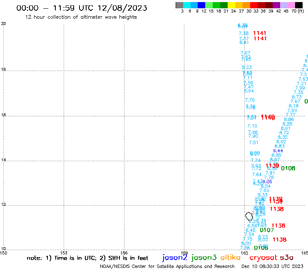Click the NOAA/NESDIS Center credit line

[167, 266]
